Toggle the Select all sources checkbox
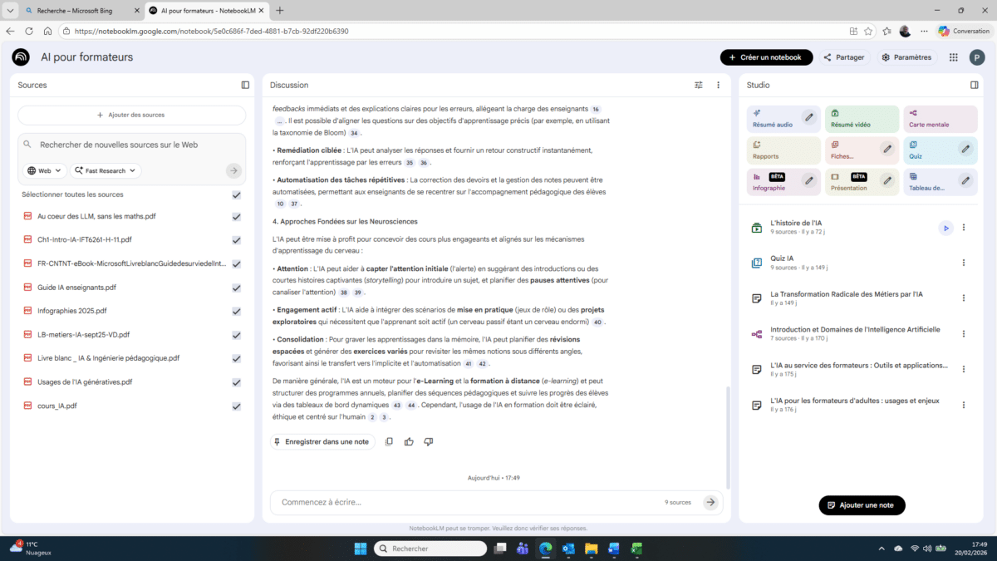The height and width of the screenshot is (561, 997). 237,194
